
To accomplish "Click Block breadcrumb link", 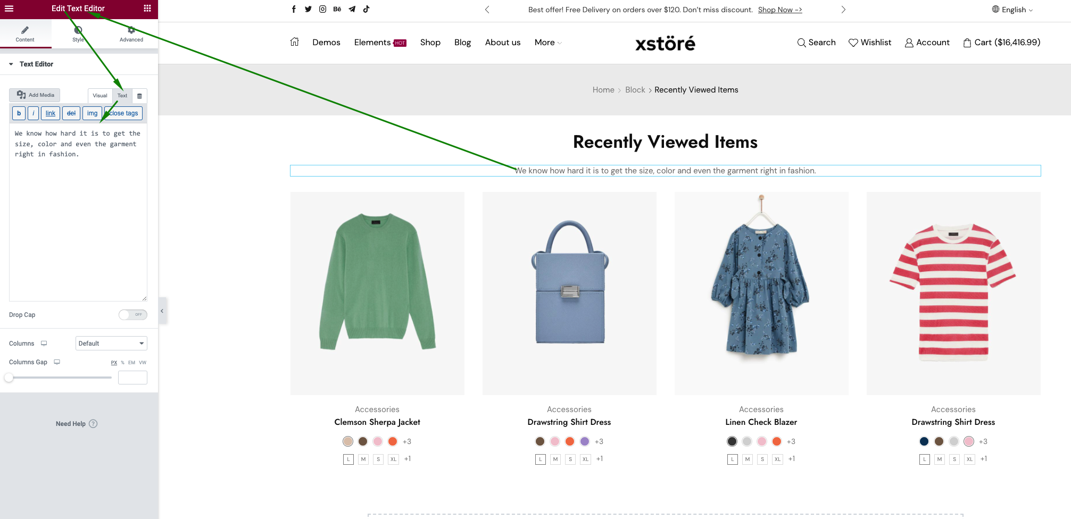I will pyautogui.click(x=635, y=90).
